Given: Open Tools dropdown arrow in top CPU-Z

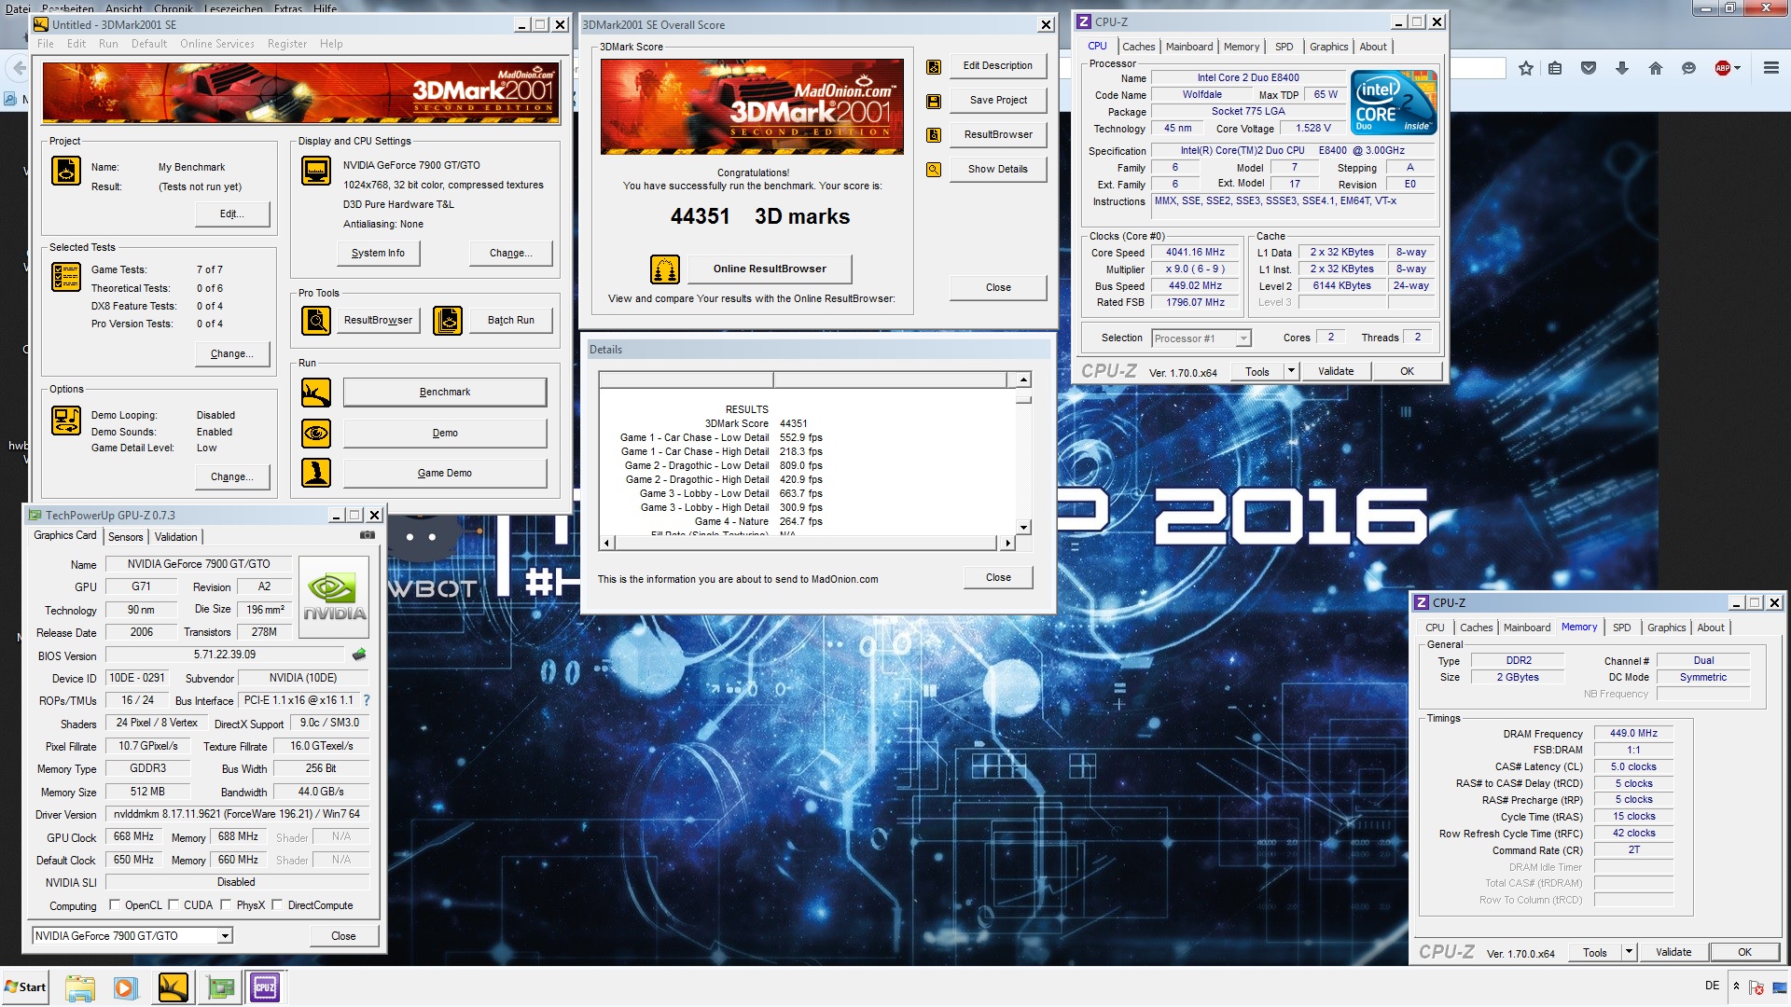Looking at the screenshot, I should (x=1291, y=371).
